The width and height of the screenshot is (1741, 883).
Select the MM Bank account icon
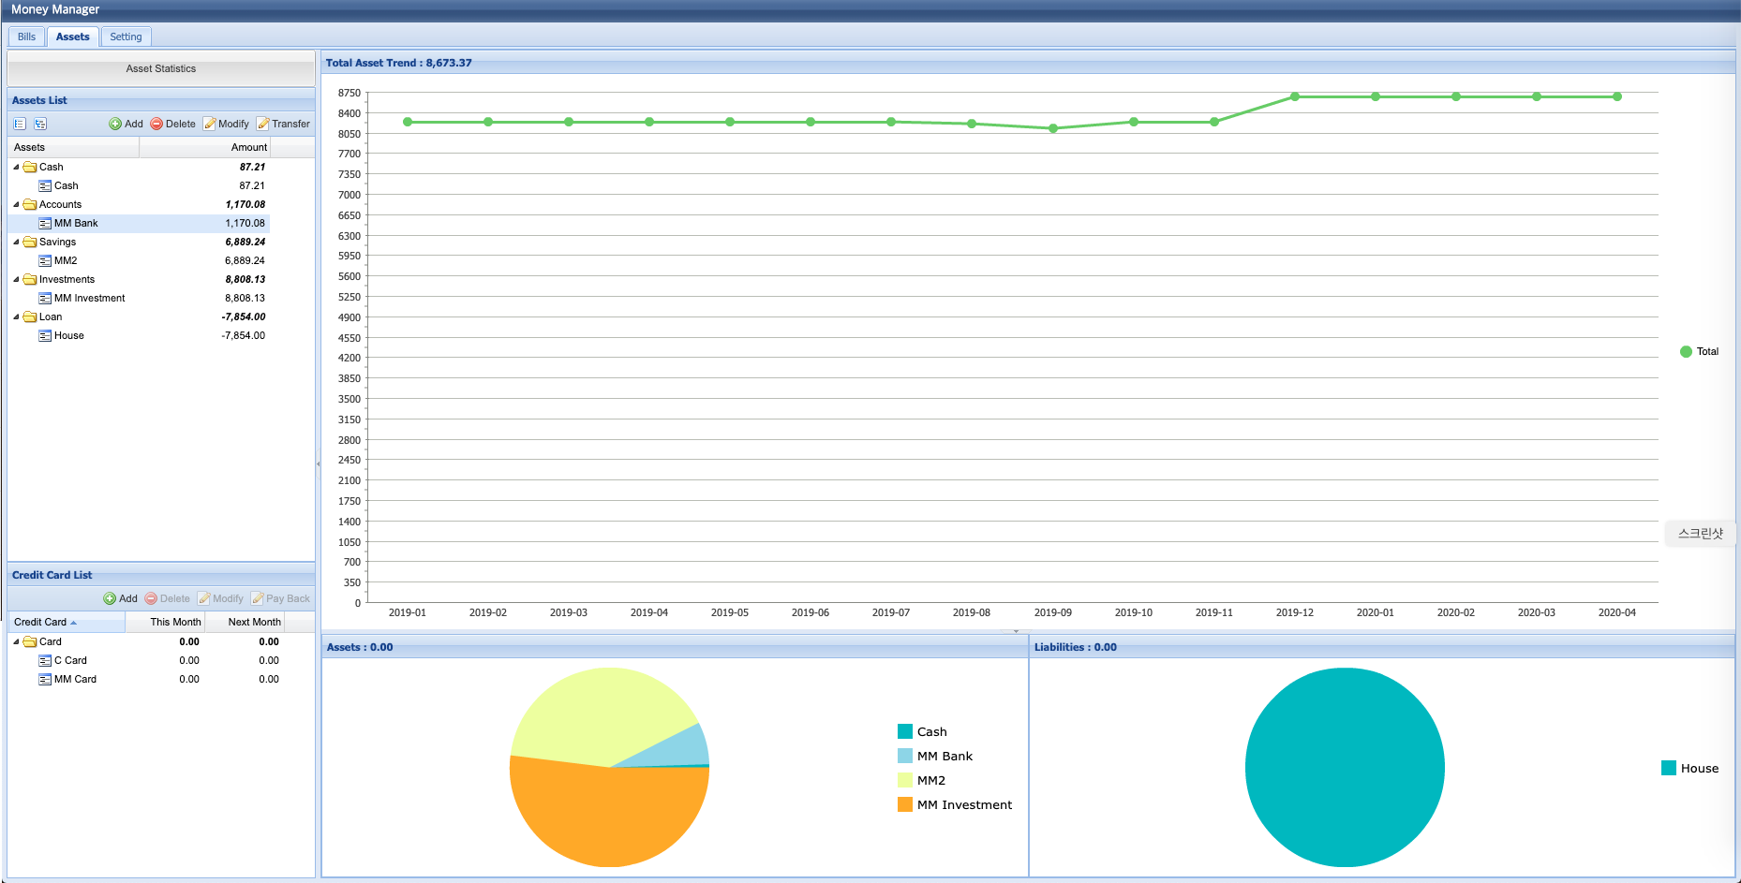pyautogui.click(x=45, y=223)
